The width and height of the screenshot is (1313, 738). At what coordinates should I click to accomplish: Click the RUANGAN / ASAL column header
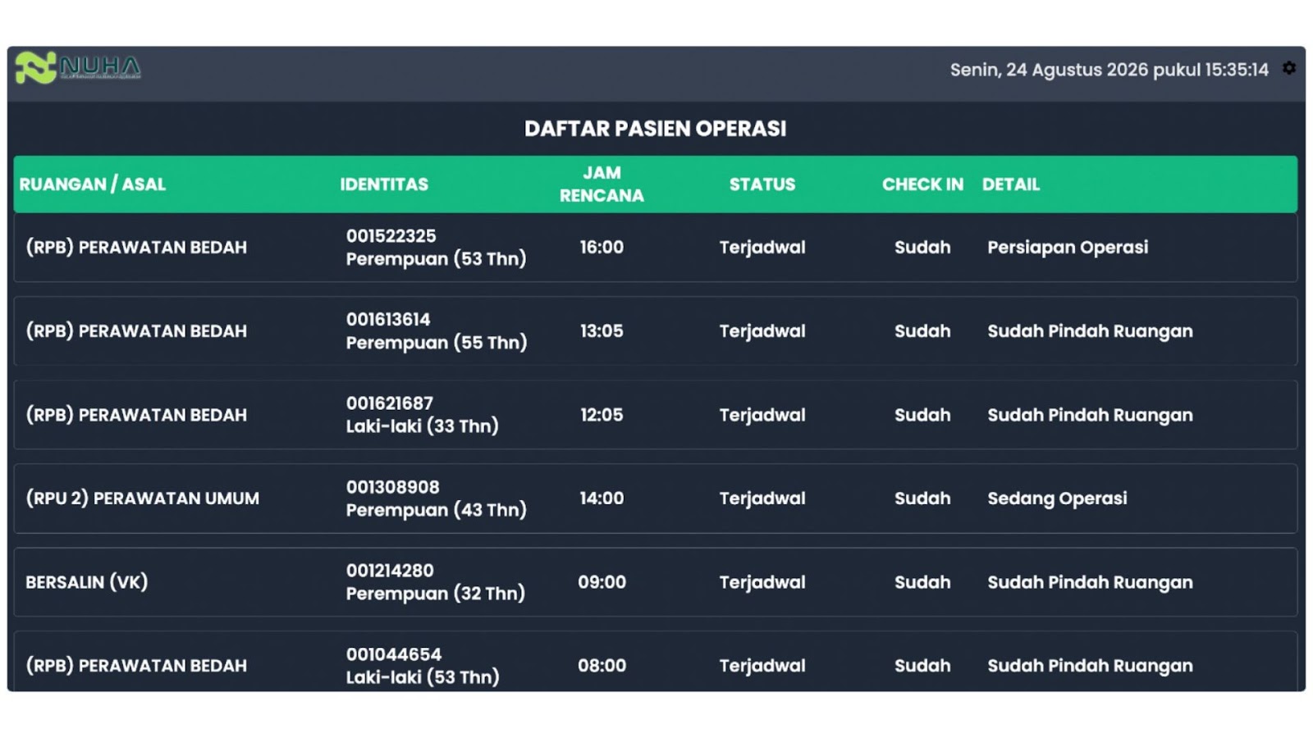[92, 184]
